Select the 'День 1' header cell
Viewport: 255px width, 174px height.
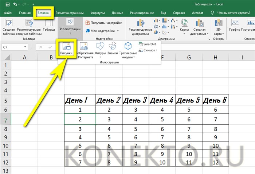point(80,100)
